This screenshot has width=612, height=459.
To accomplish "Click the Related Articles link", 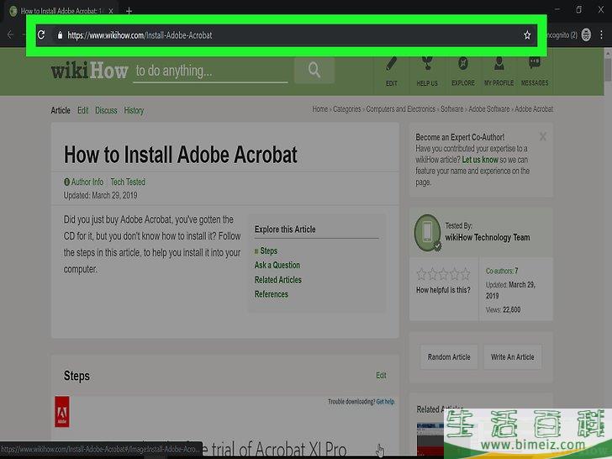I will (278, 280).
